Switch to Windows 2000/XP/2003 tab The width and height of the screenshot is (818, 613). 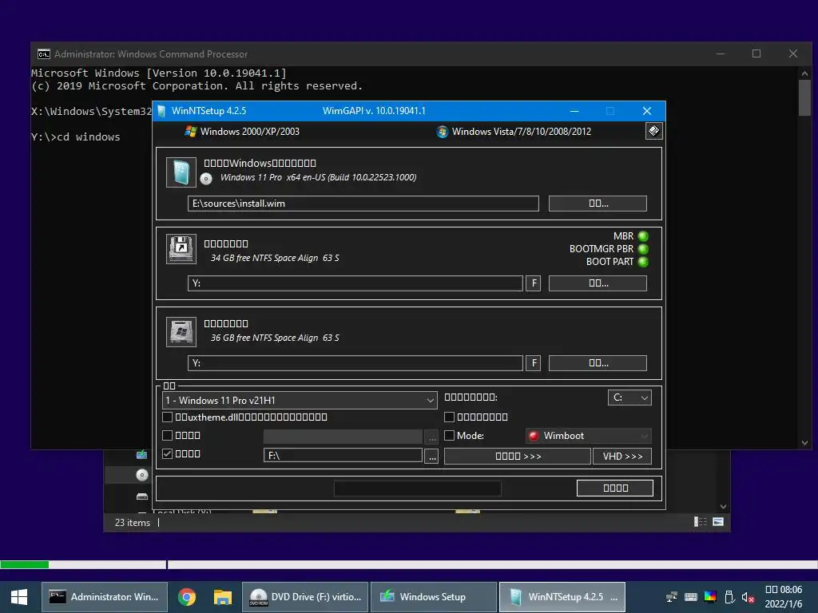(x=243, y=132)
